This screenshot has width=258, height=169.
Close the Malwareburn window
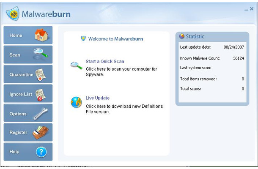click(252, 9)
